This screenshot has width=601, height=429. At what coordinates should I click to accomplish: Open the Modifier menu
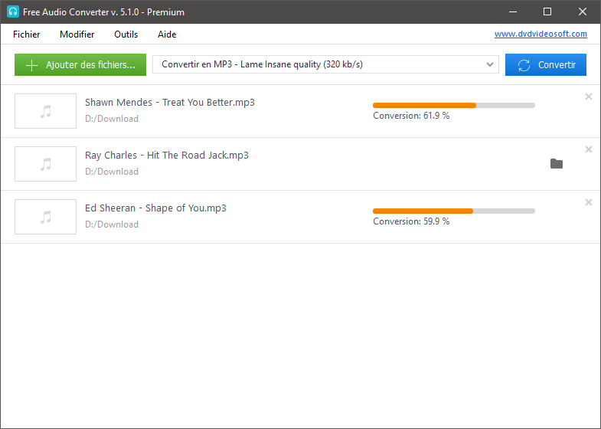[77, 34]
